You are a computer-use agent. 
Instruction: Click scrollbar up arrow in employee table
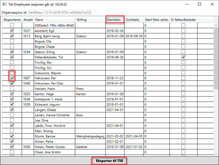[x=216, y=25]
